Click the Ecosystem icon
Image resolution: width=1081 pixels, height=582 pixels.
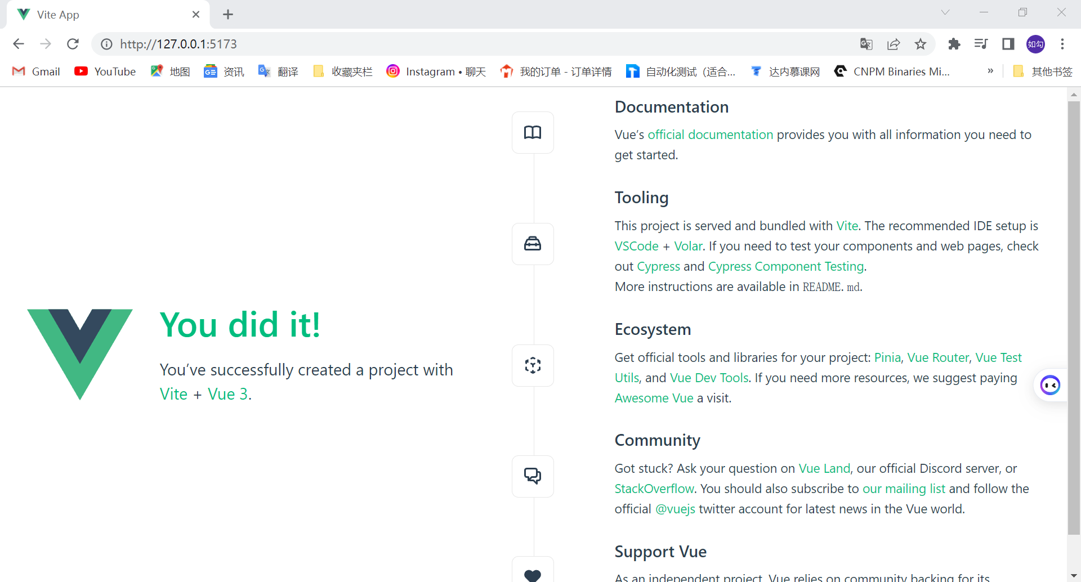(533, 365)
